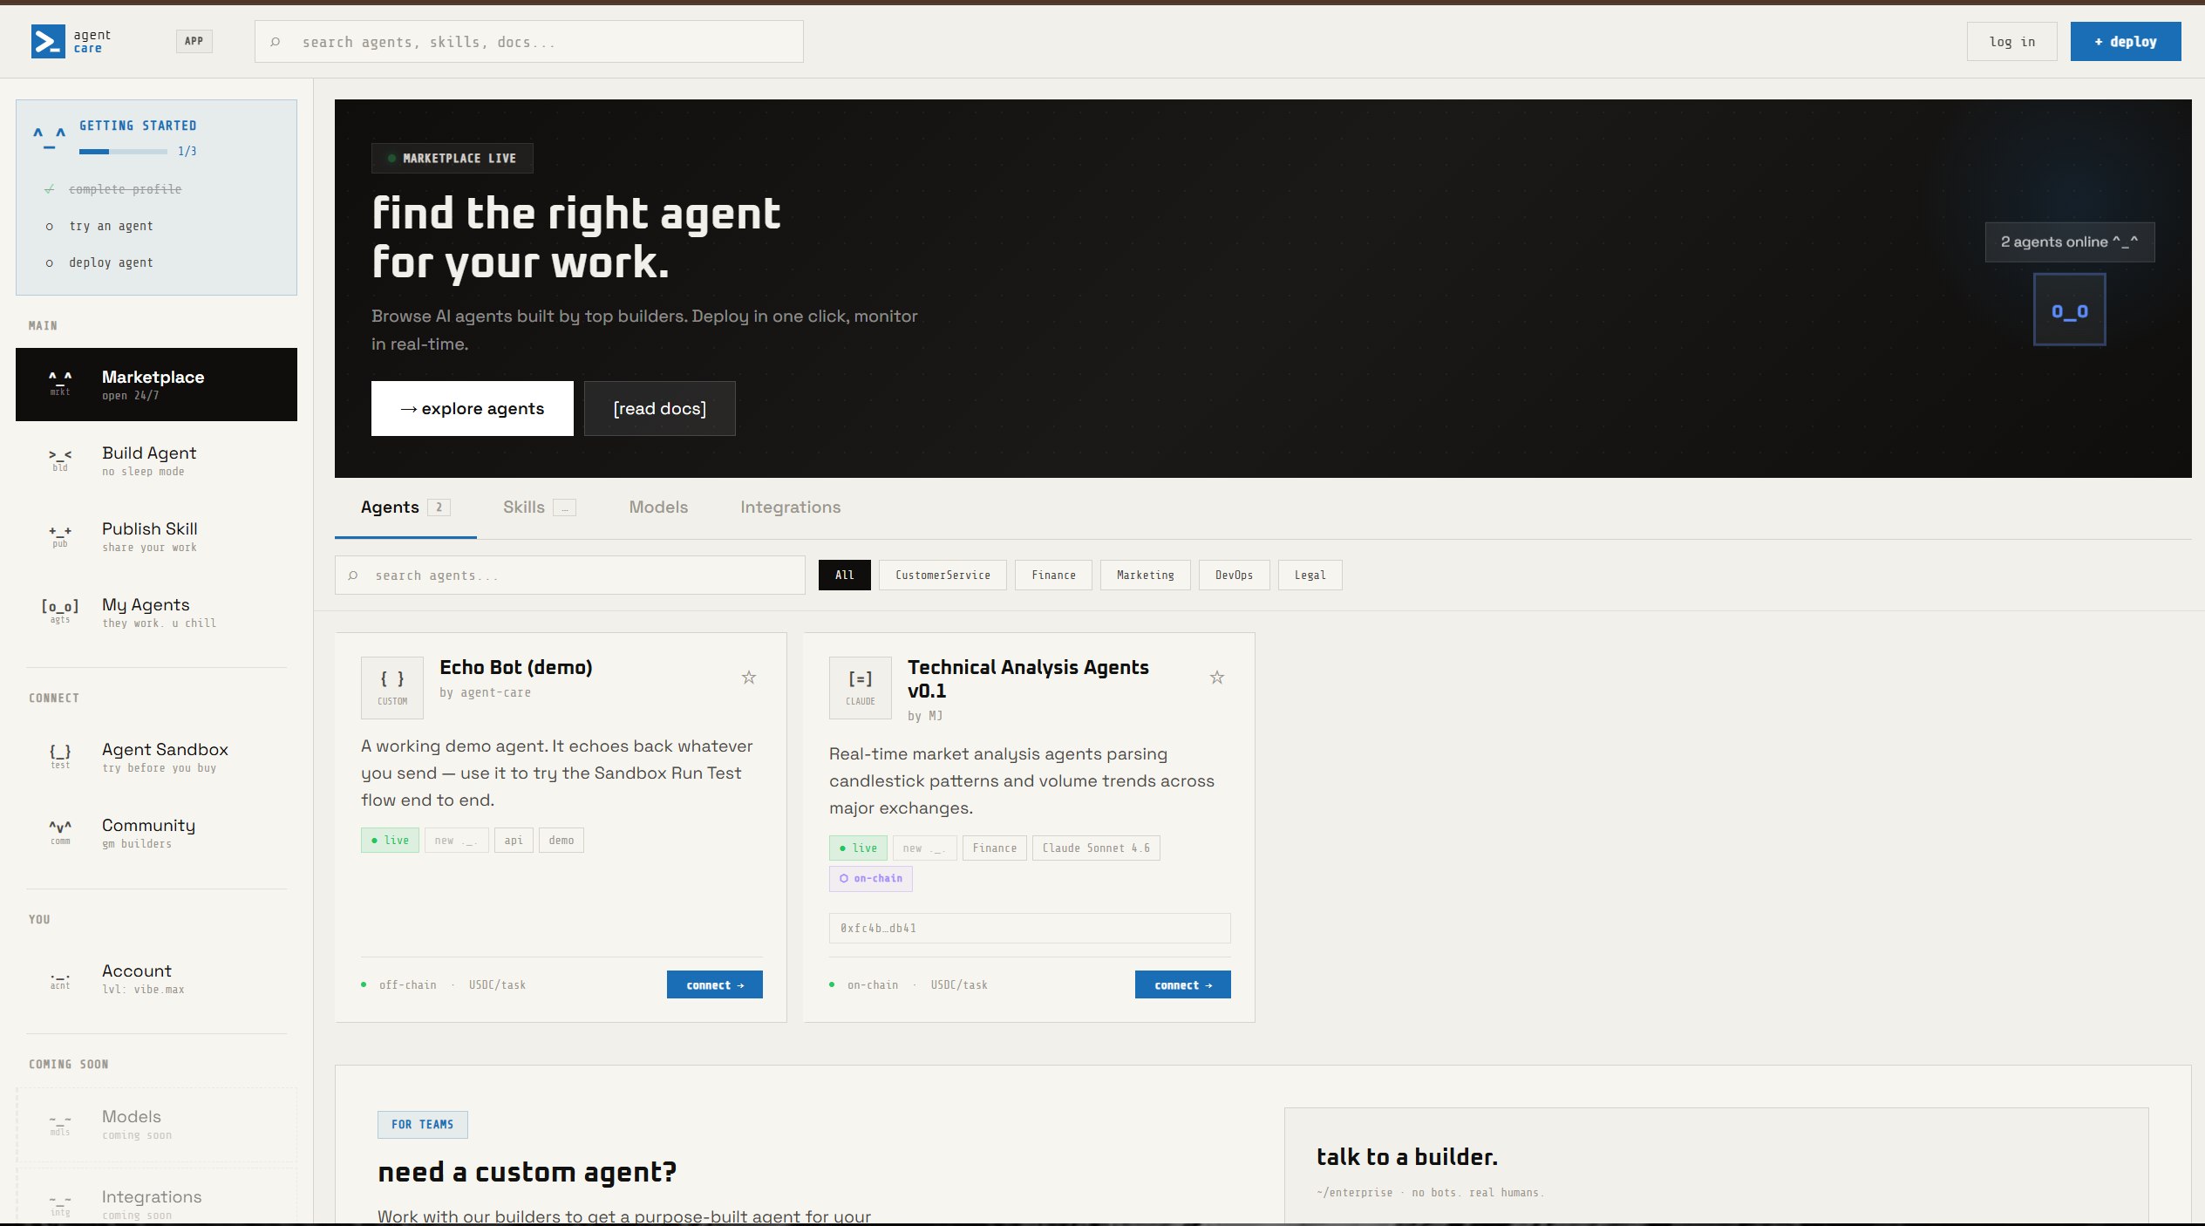Open Agent Sandbox in the sidebar

pyautogui.click(x=156, y=757)
